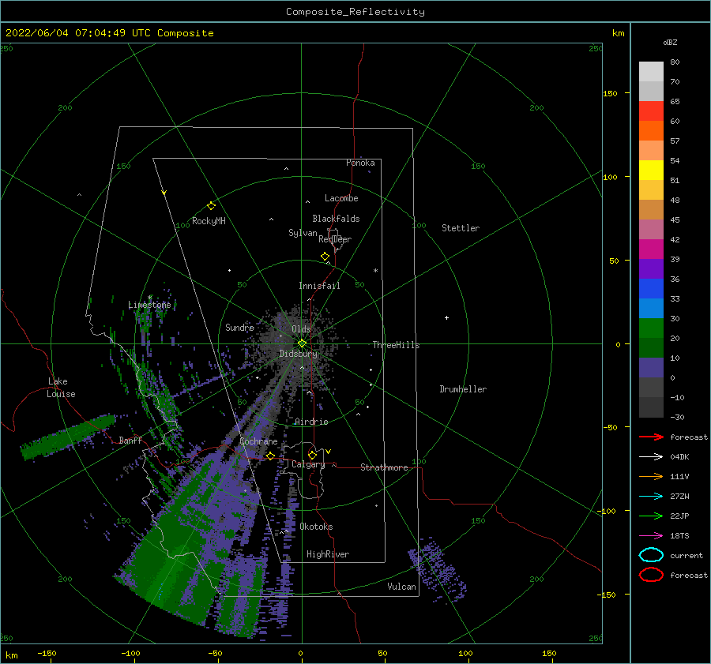The width and height of the screenshot is (711, 664).
Task: Click the Ponoka label
Action: [360, 163]
